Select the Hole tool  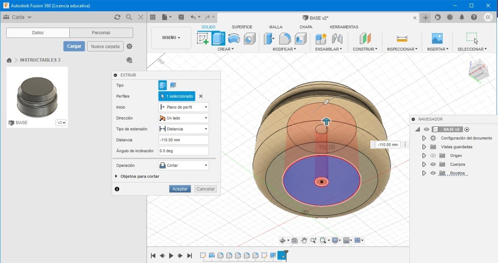pyautogui.click(x=249, y=38)
